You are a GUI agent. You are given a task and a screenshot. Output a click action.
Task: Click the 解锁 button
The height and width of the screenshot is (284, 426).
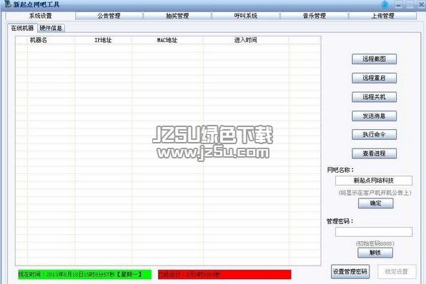click(375, 253)
